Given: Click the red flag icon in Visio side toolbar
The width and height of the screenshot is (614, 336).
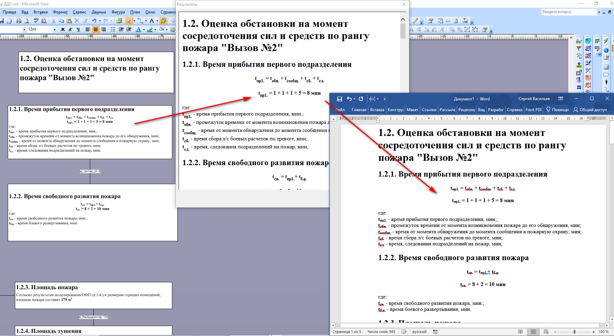Looking at the screenshot, I should point(579,49).
